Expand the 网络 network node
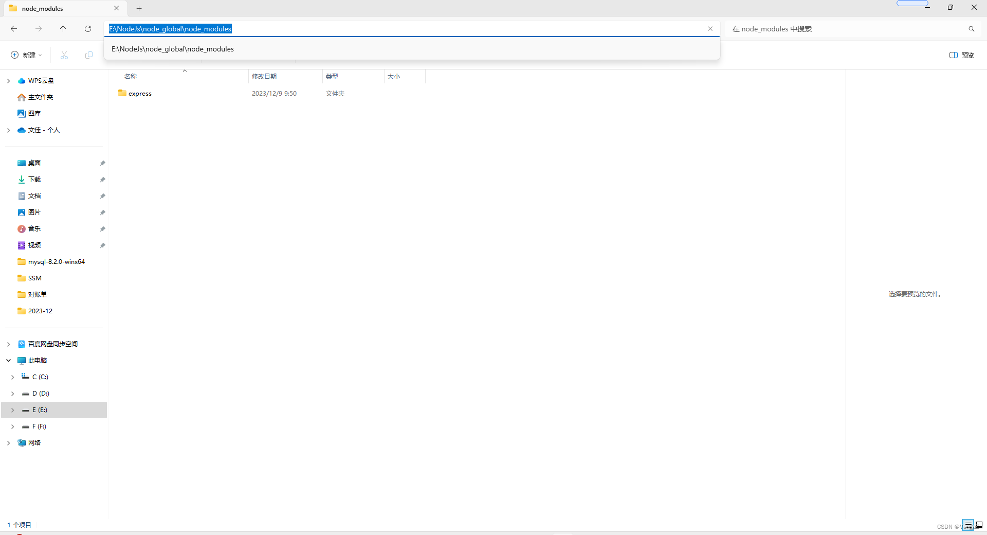 coord(8,443)
